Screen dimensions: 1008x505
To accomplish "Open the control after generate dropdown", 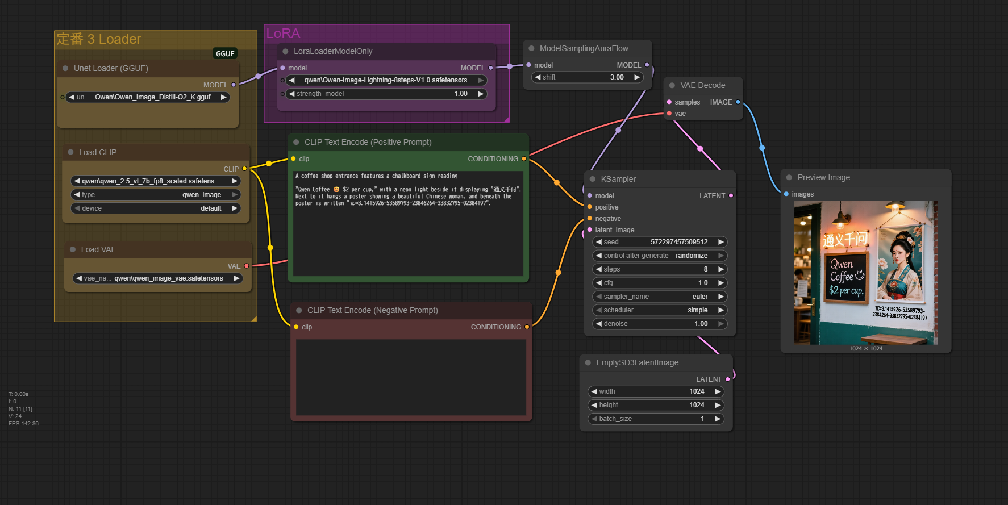I will tap(660, 256).
